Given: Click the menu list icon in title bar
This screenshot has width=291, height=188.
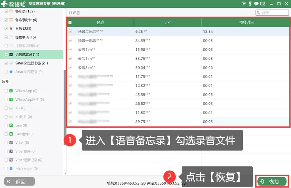Looking at the screenshot, I should [262, 3].
